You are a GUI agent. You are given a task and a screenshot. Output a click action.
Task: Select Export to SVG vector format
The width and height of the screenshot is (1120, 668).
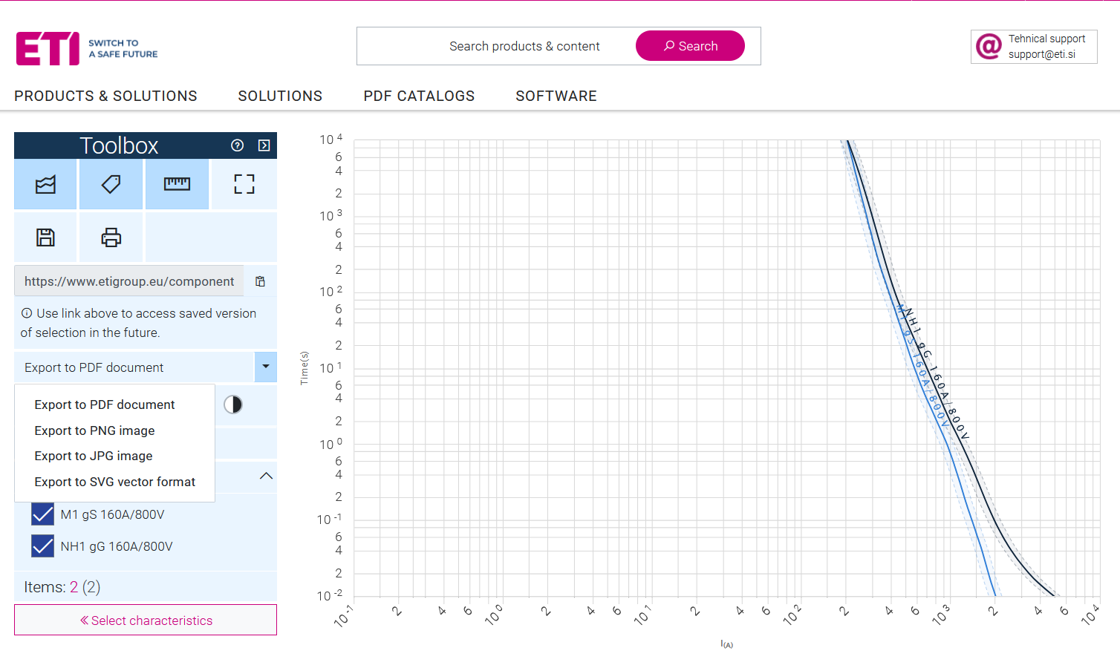[x=114, y=482]
